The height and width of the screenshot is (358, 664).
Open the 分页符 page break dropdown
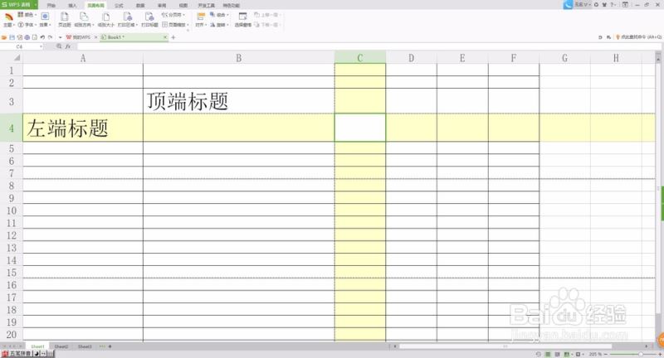coord(173,15)
